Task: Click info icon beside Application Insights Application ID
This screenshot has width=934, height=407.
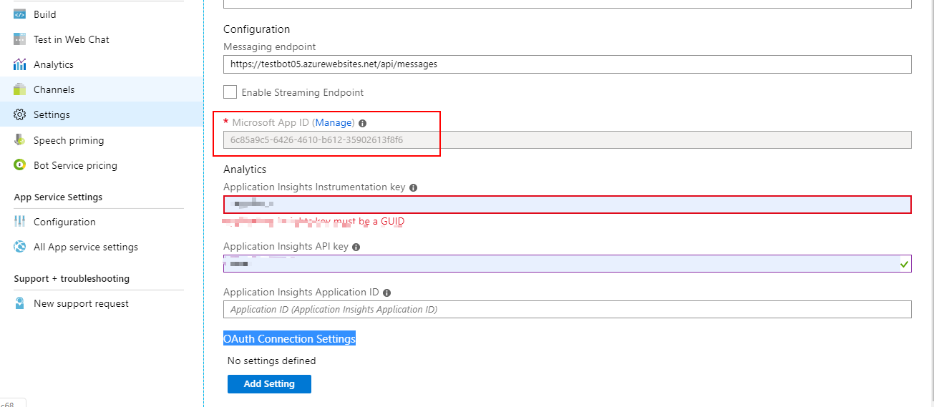Action: pos(386,293)
